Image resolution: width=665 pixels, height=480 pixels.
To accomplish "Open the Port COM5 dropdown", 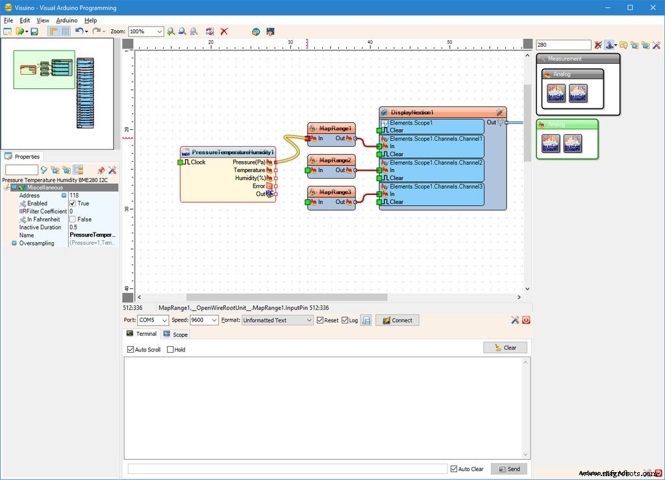I will [x=164, y=320].
